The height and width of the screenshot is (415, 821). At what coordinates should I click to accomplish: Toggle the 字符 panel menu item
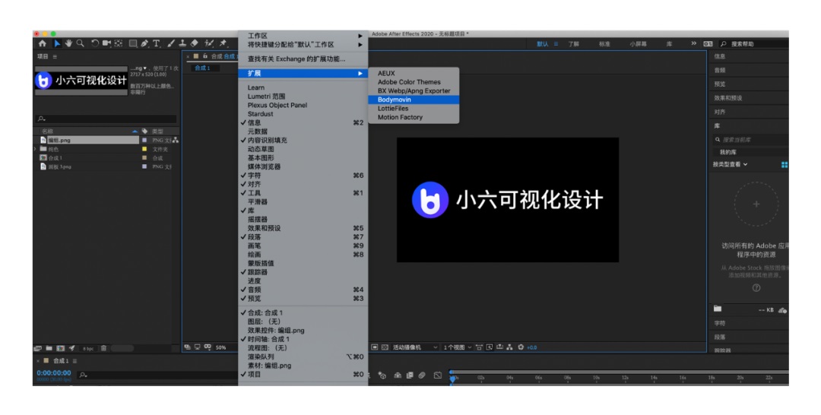(x=303, y=176)
